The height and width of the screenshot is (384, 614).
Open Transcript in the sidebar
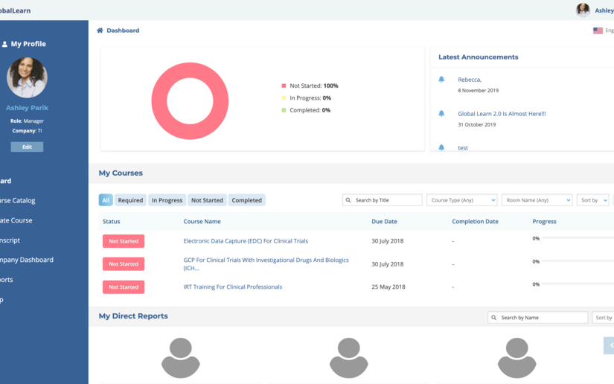click(x=10, y=240)
